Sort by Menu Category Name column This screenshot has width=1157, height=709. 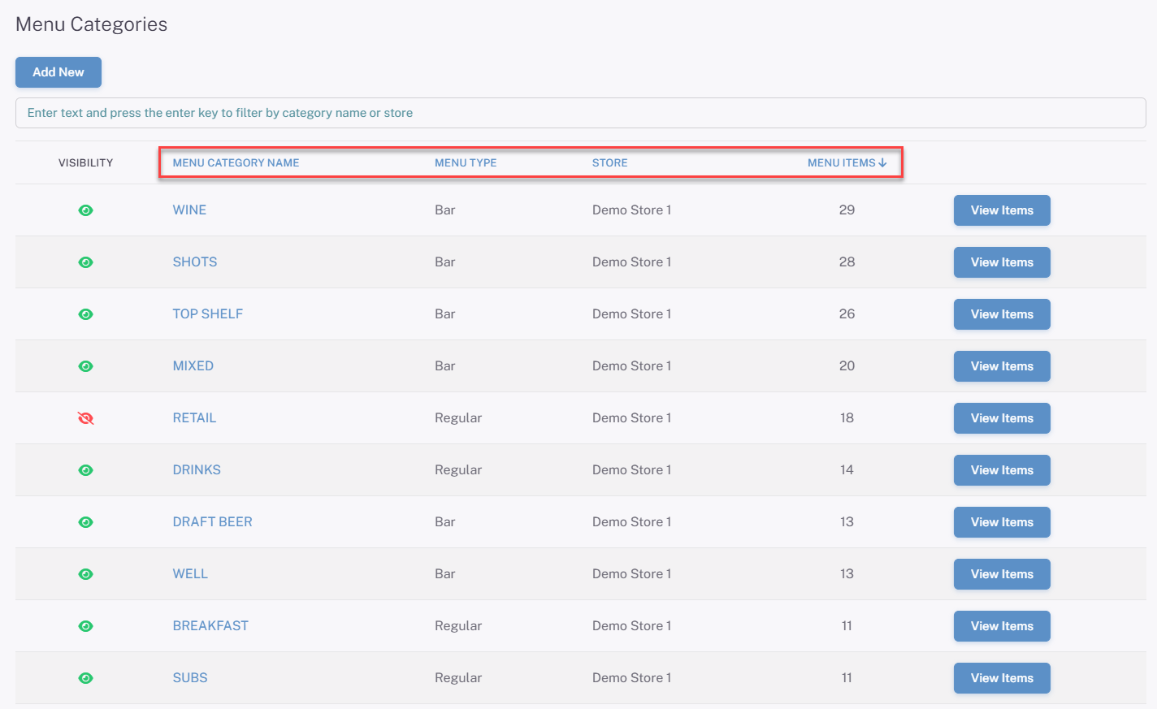pyautogui.click(x=236, y=163)
